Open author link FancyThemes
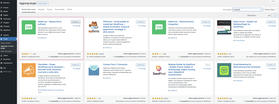The height and width of the screenshot is (104, 279). pyautogui.click(x=240, y=41)
